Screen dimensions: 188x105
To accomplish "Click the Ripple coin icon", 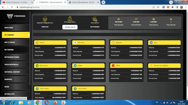I will [x=75, y=66].
